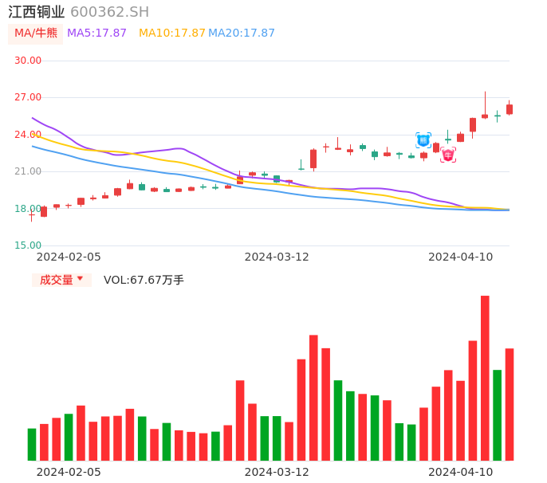Click the 江西铜业 stock name
547x483 pixels.
[37, 12]
